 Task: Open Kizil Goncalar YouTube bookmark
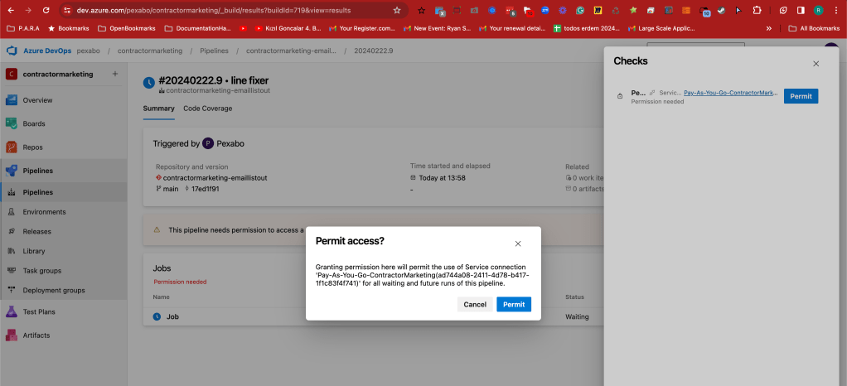pyautogui.click(x=288, y=28)
